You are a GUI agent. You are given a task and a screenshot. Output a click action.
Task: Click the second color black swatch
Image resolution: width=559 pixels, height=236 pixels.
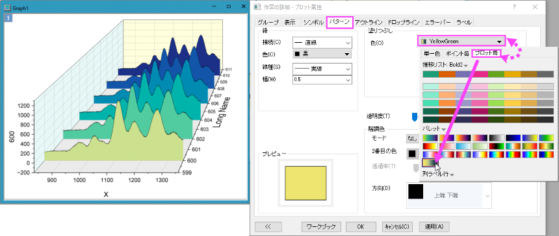[411, 154]
